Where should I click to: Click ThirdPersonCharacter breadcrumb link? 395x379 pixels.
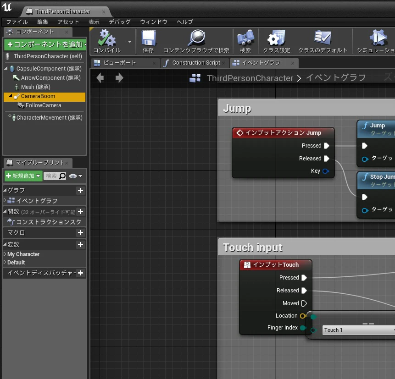tap(250, 78)
